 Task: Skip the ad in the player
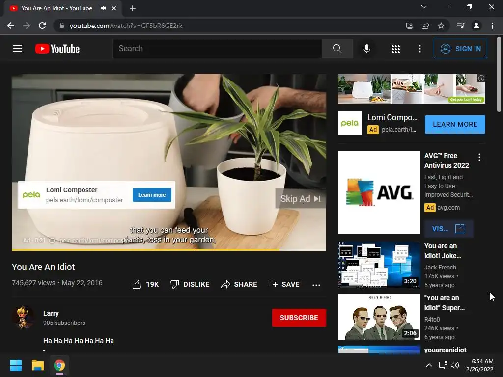(301, 199)
